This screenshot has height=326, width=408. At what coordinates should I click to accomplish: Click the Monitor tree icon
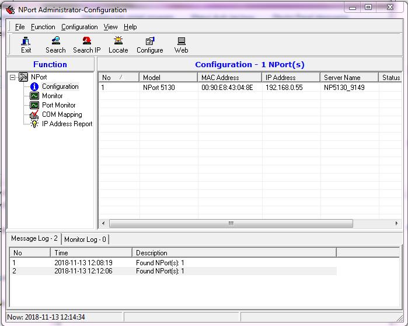34,96
